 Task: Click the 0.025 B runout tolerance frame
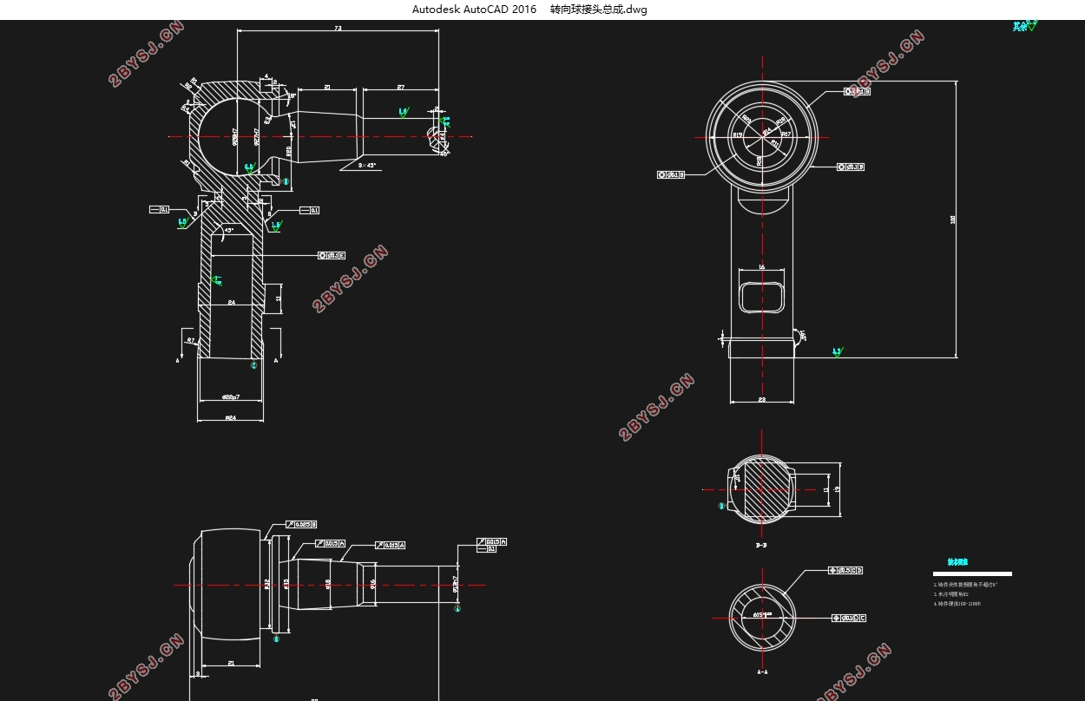(x=301, y=524)
